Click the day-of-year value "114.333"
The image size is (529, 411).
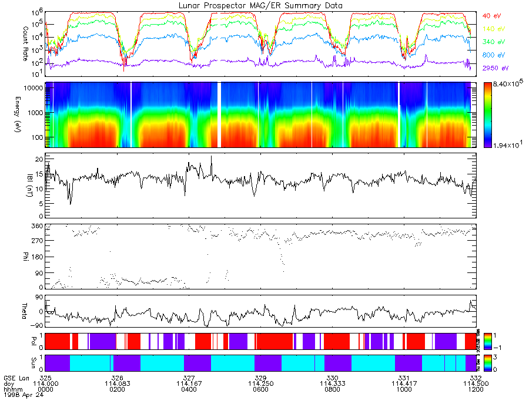pos(332,384)
